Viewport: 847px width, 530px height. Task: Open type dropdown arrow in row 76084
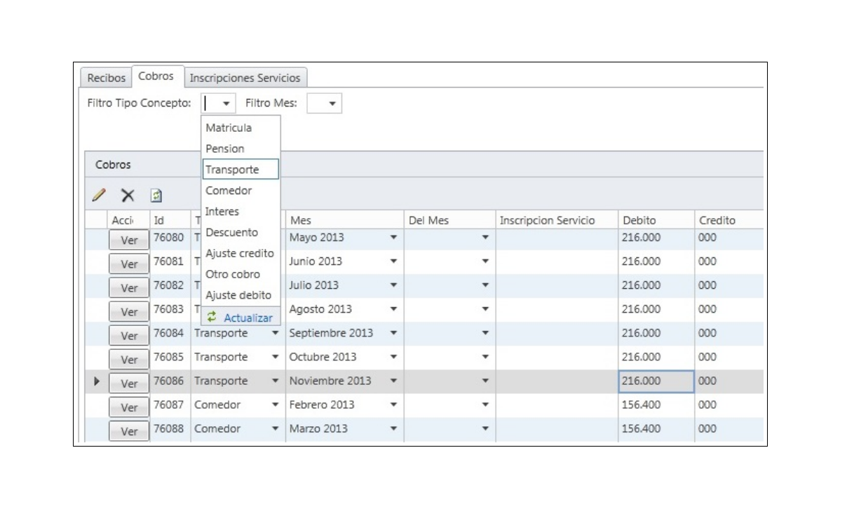[275, 333]
